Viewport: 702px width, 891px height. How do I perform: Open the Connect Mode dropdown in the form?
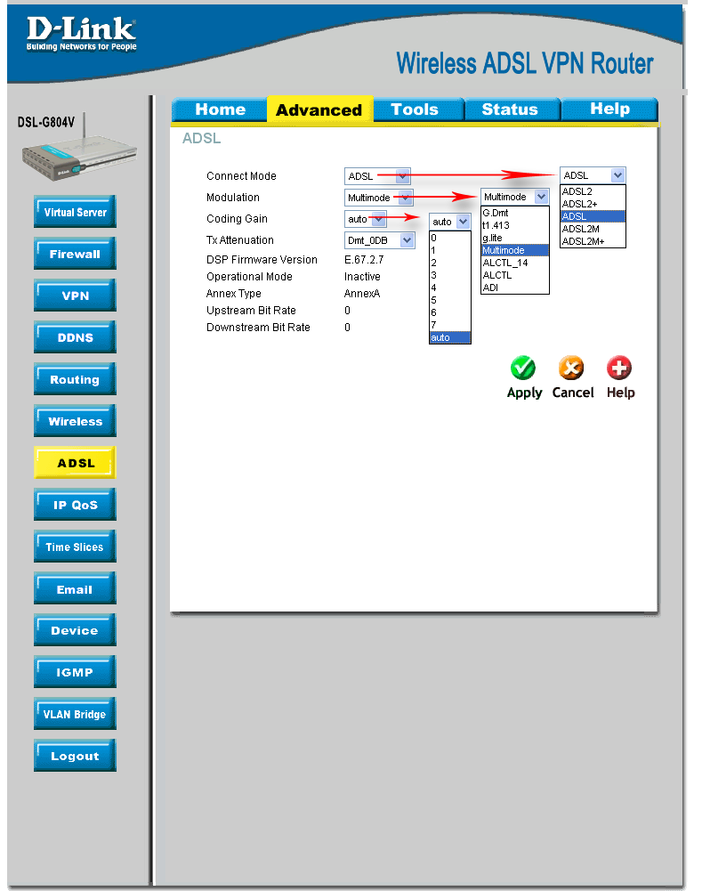377,176
